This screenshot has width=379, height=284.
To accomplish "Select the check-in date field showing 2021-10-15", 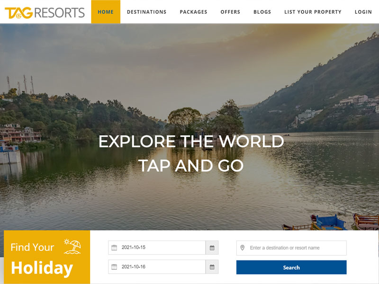I will (157, 248).
